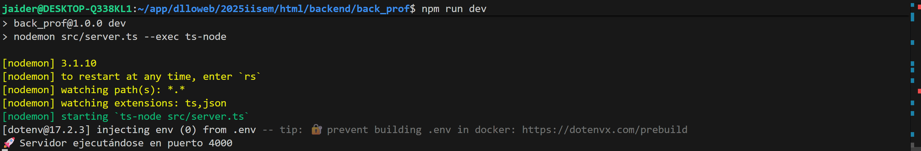
Task: Click the `rs` restart hint text
Action: (x=250, y=77)
